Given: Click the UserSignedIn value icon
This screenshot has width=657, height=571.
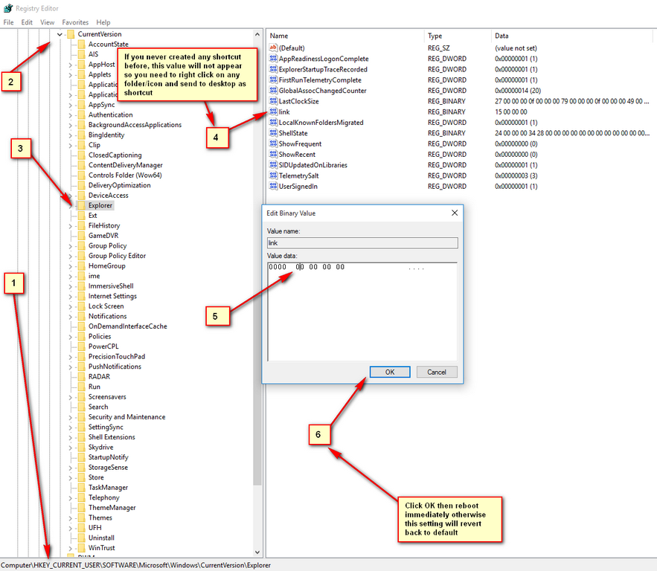Looking at the screenshot, I should tap(274, 187).
